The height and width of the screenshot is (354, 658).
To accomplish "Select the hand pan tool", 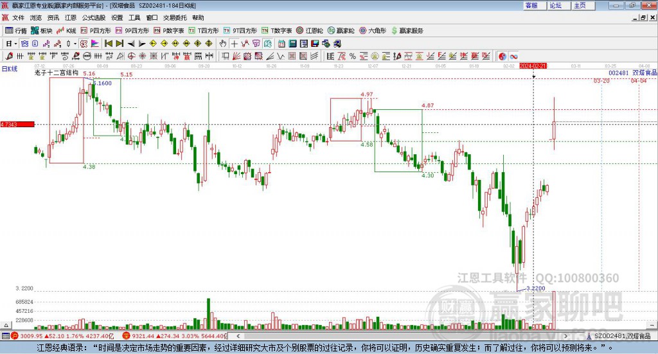I will 223,44.
